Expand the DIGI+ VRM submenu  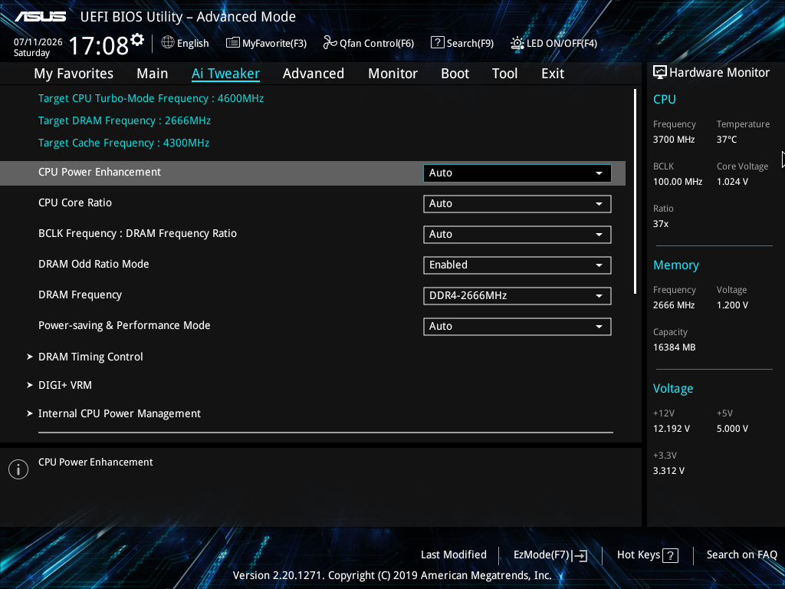(65, 385)
